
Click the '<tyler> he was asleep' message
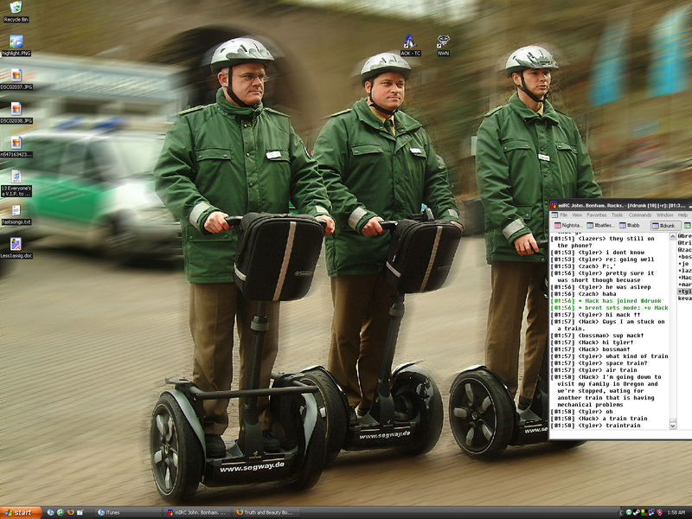600,287
